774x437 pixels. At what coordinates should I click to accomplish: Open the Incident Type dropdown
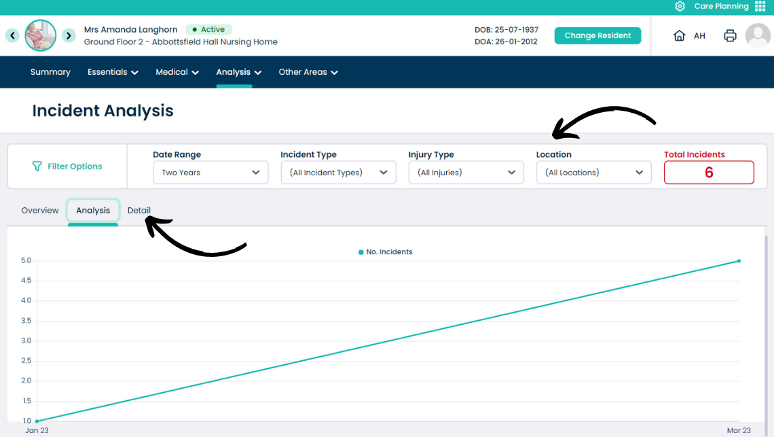[x=339, y=173]
